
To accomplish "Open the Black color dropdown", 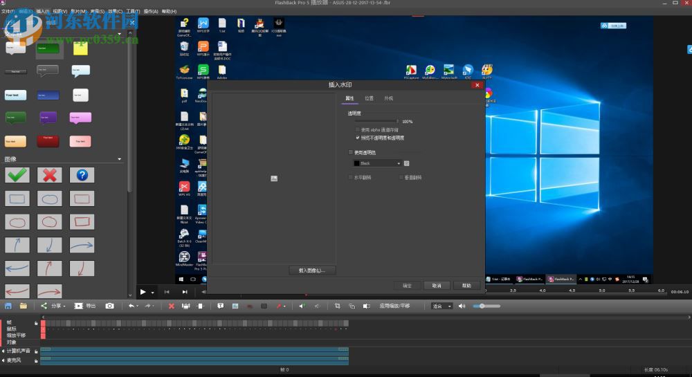I will tap(377, 163).
